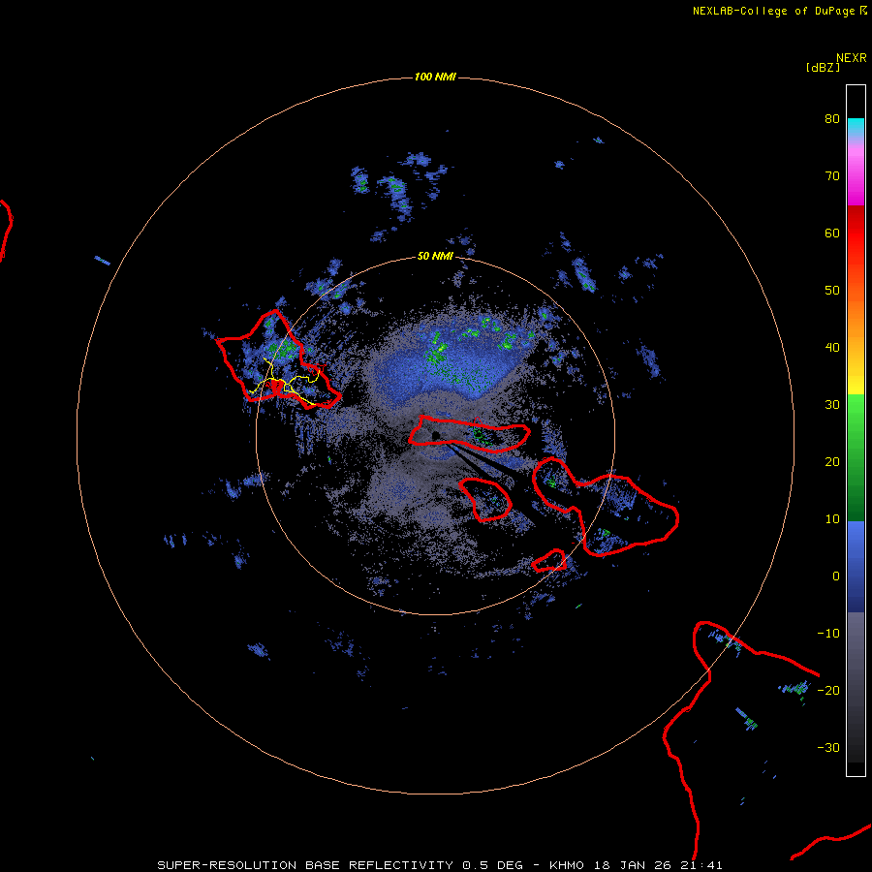Click the -20 value on dBZ scale
This screenshot has height=872, width=872.
[828, 691]
